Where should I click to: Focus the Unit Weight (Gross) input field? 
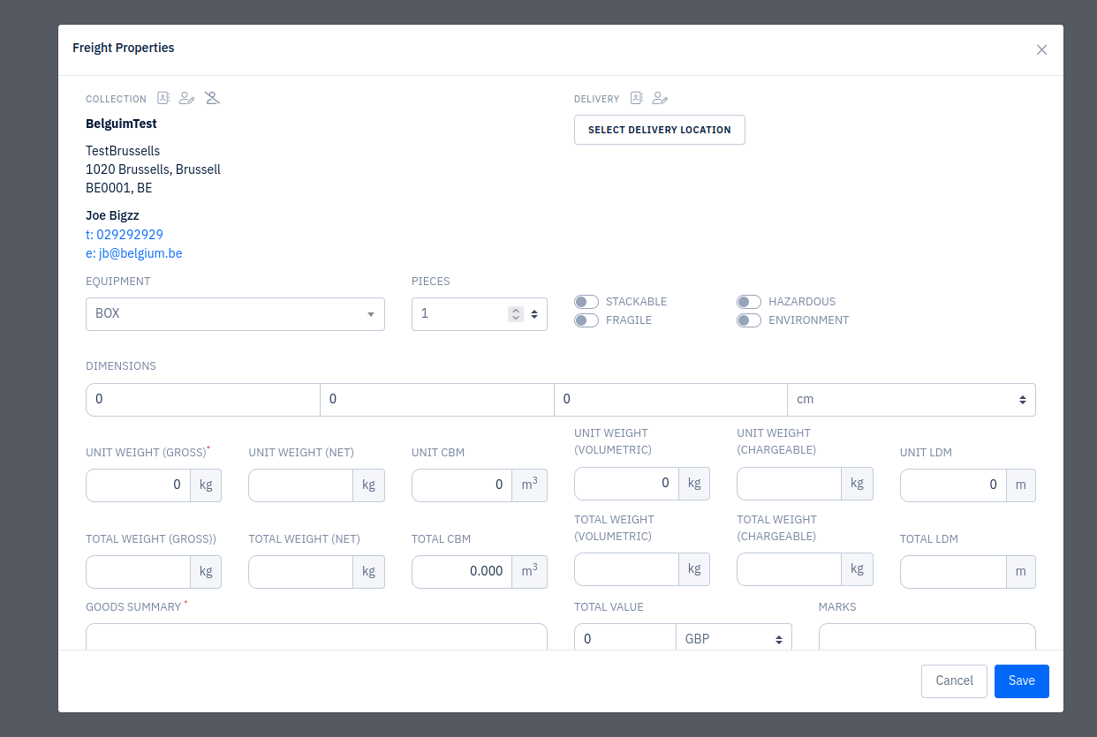tap(139, 485)
